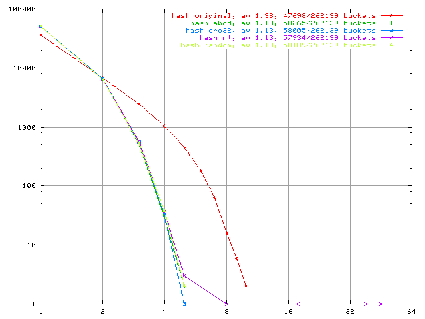425x319 pixels.
Task: Click the rightmost purple x marker
Action: [381, 304]
